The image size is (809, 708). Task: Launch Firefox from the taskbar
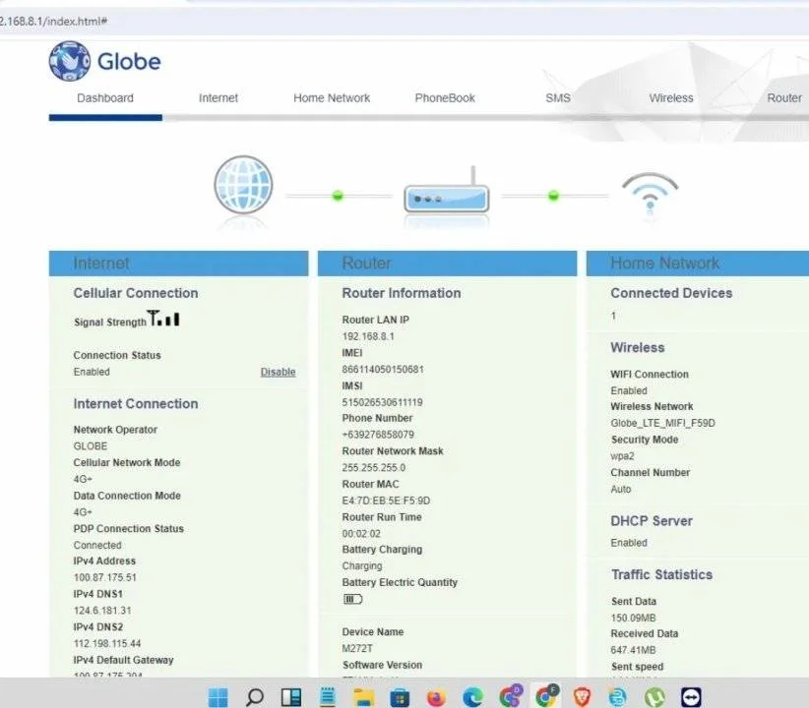click(437, 698)
